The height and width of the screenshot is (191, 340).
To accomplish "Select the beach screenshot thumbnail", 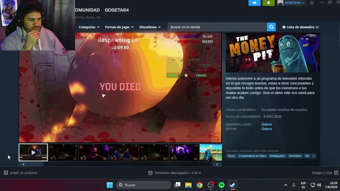I will pos(211,153).
